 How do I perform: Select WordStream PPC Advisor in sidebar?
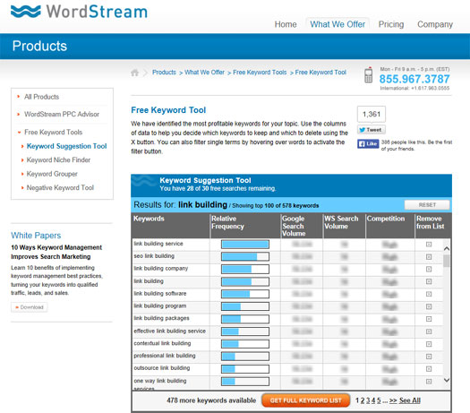click(x=62, y=115)
